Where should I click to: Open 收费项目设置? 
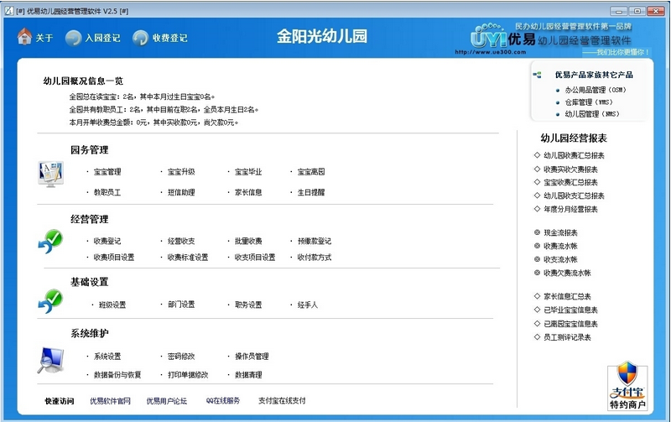(x=114, y=258)
